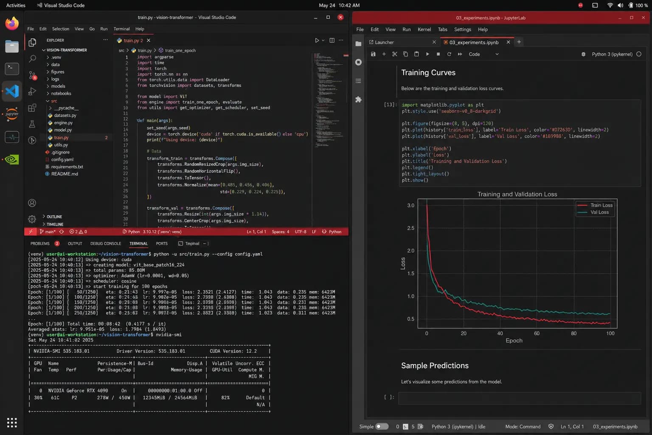The width and height of the screenshot is (652, 435).
Task: Switch to DEBUG CONSOLE panel tab
Action: [x=106, y=243]
